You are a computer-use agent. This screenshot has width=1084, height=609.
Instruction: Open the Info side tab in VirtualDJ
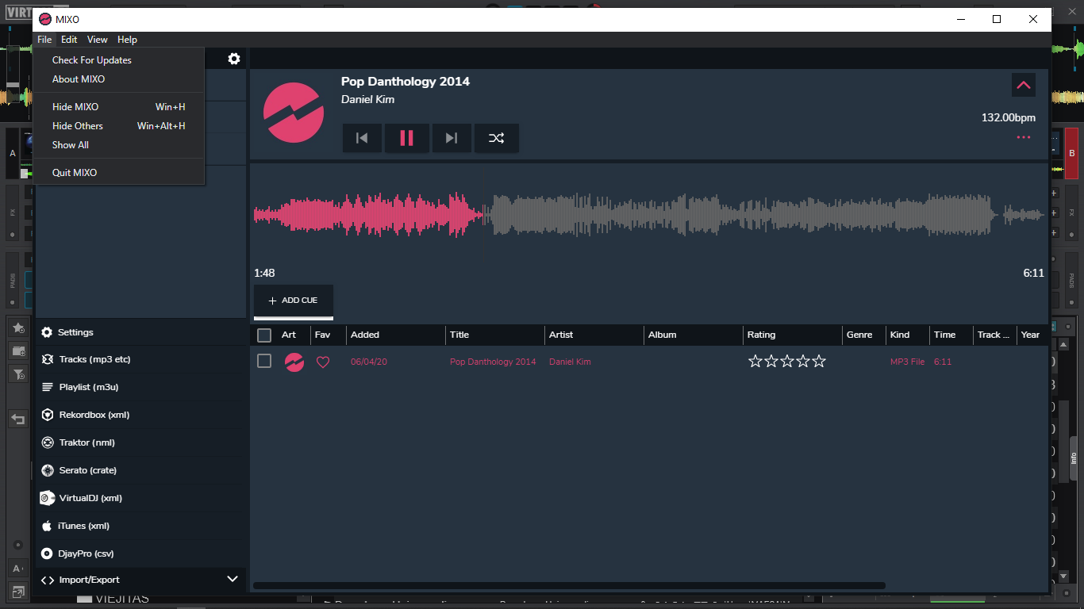(1074, 458)
